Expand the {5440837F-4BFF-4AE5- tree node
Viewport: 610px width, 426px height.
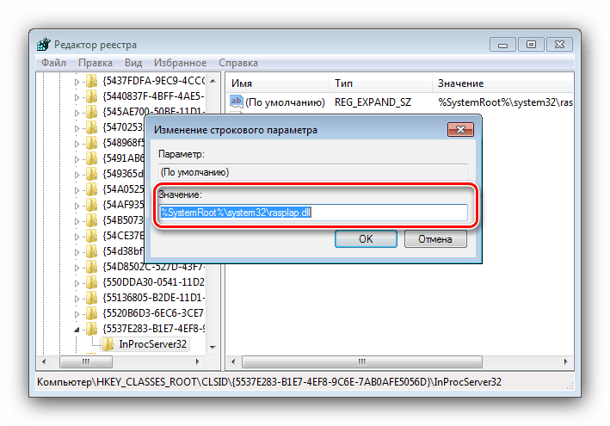77,97
